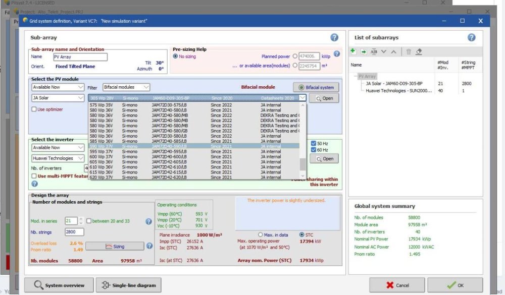This screenshot has height=295, width=505.
Task: Move the subarray down with the down chevron
Action: (x=384, y=51)
